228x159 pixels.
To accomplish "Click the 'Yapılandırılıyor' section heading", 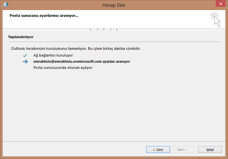I will pos(21,37).
